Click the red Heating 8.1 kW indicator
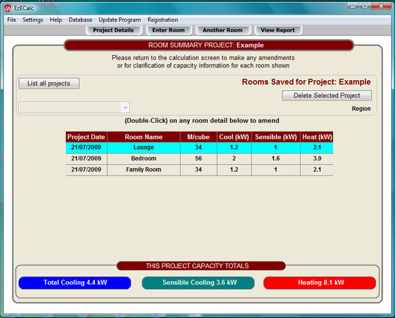Screen dimensions: 395x318 (x=319, y=283)
